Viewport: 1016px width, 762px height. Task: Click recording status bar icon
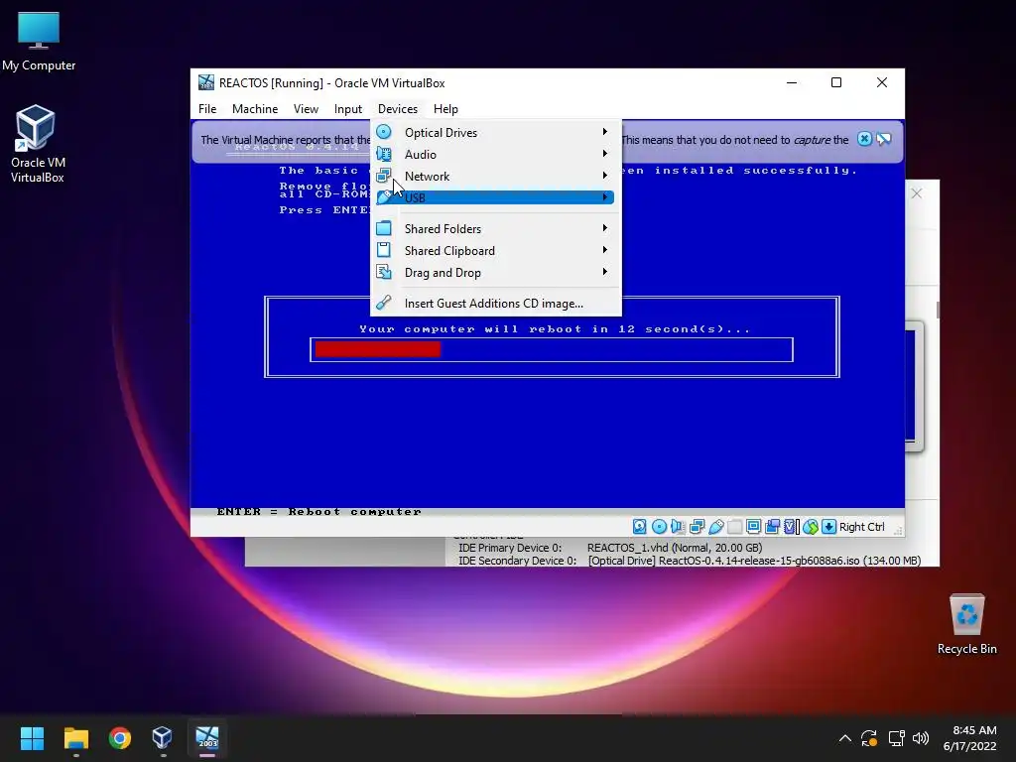tap(772, 527)
